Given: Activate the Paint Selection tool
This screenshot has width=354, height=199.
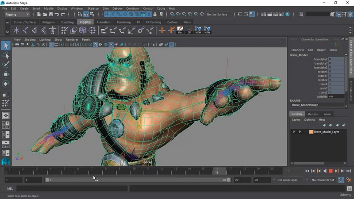Looking at the screenshot, I should (x=6, y=65).
